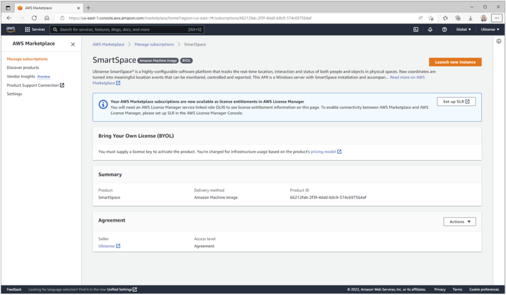Click the BYOL badge
506x295 pixels.
coord(186,61)
